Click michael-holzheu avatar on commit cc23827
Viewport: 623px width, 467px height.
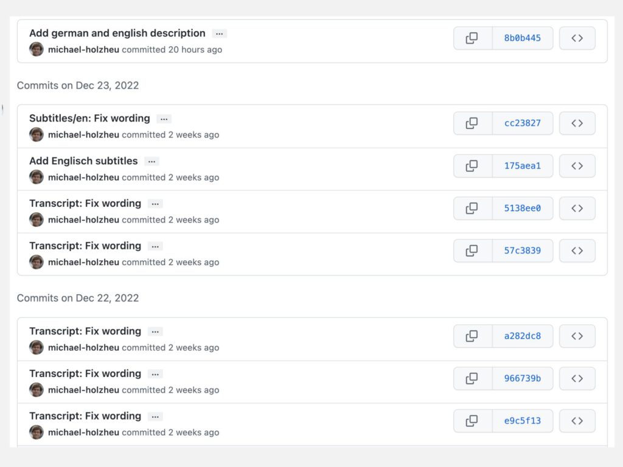[x=36, y=134]
